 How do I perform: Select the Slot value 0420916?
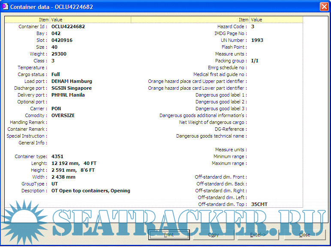pos(62,40)
